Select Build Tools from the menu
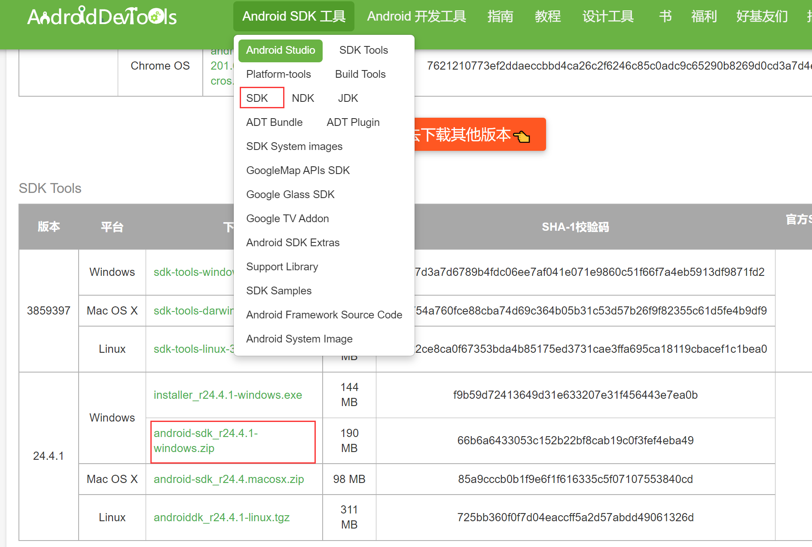 coord(360,74)
